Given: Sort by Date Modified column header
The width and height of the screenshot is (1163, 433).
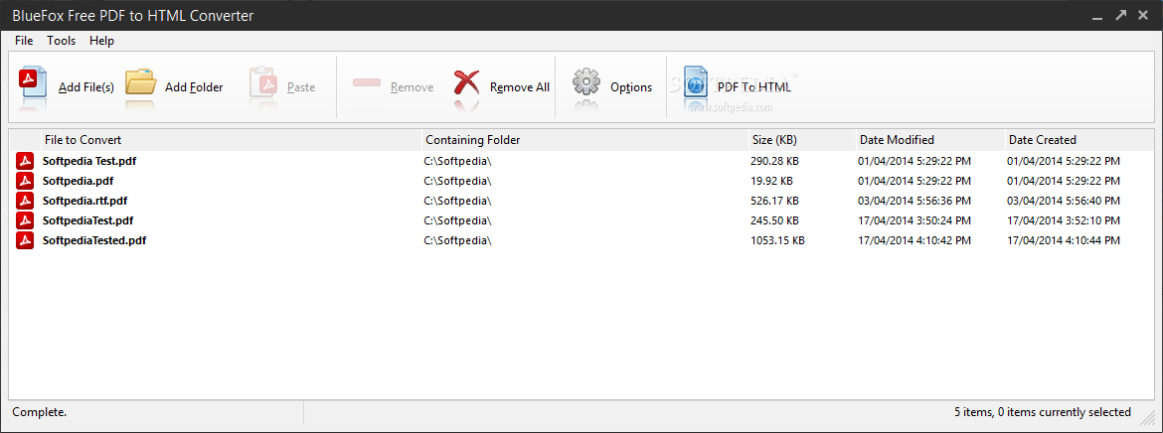Looking at the screenshot, I should coord(930,139).
